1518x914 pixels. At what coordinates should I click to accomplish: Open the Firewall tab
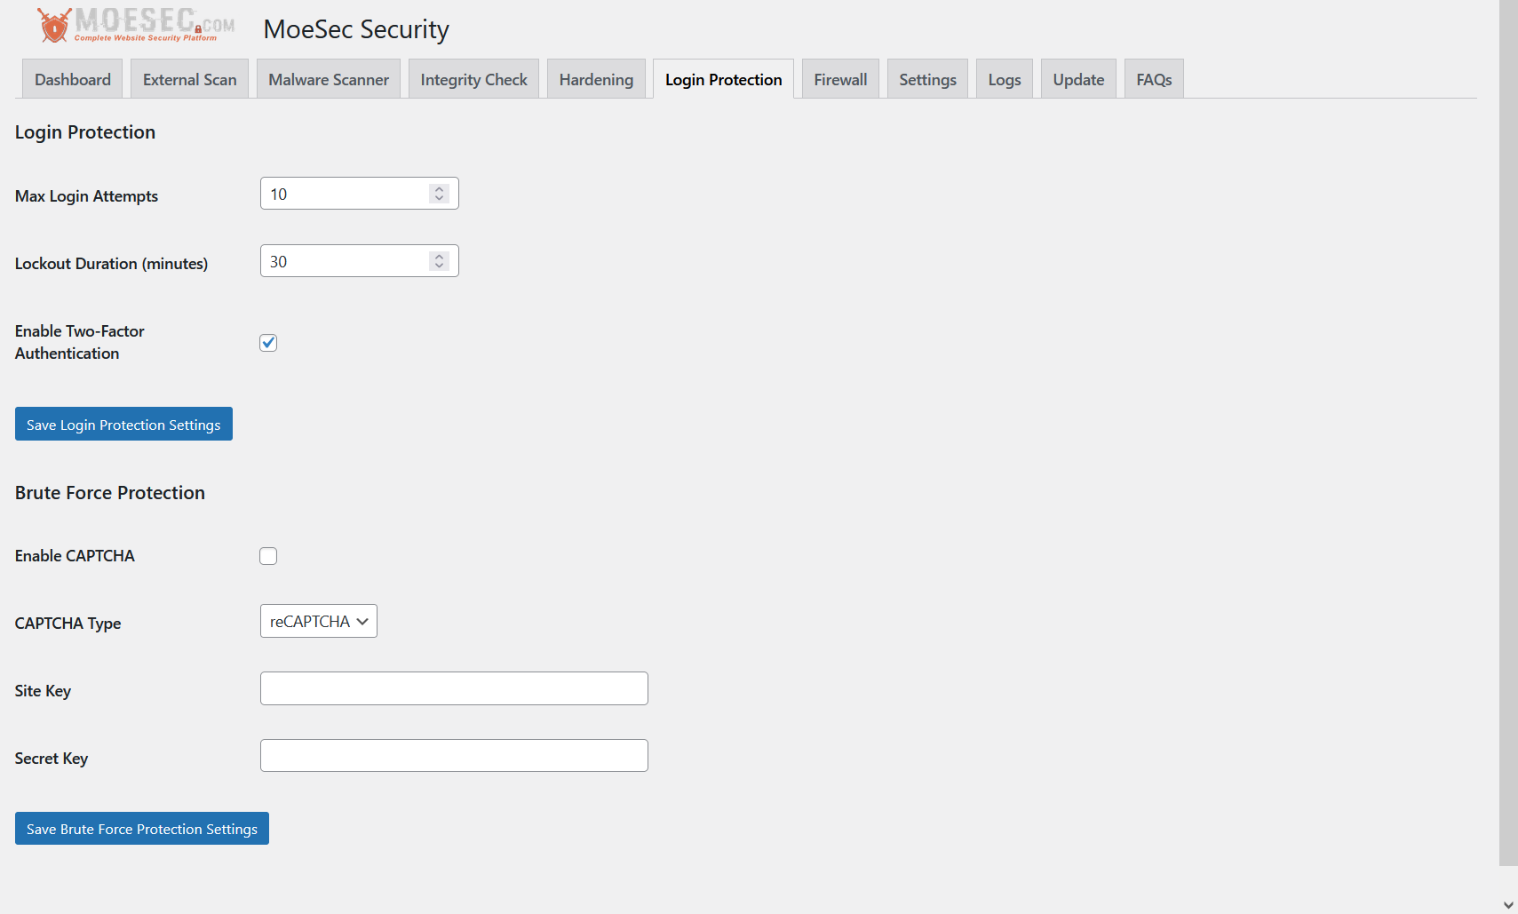(840, 80)
